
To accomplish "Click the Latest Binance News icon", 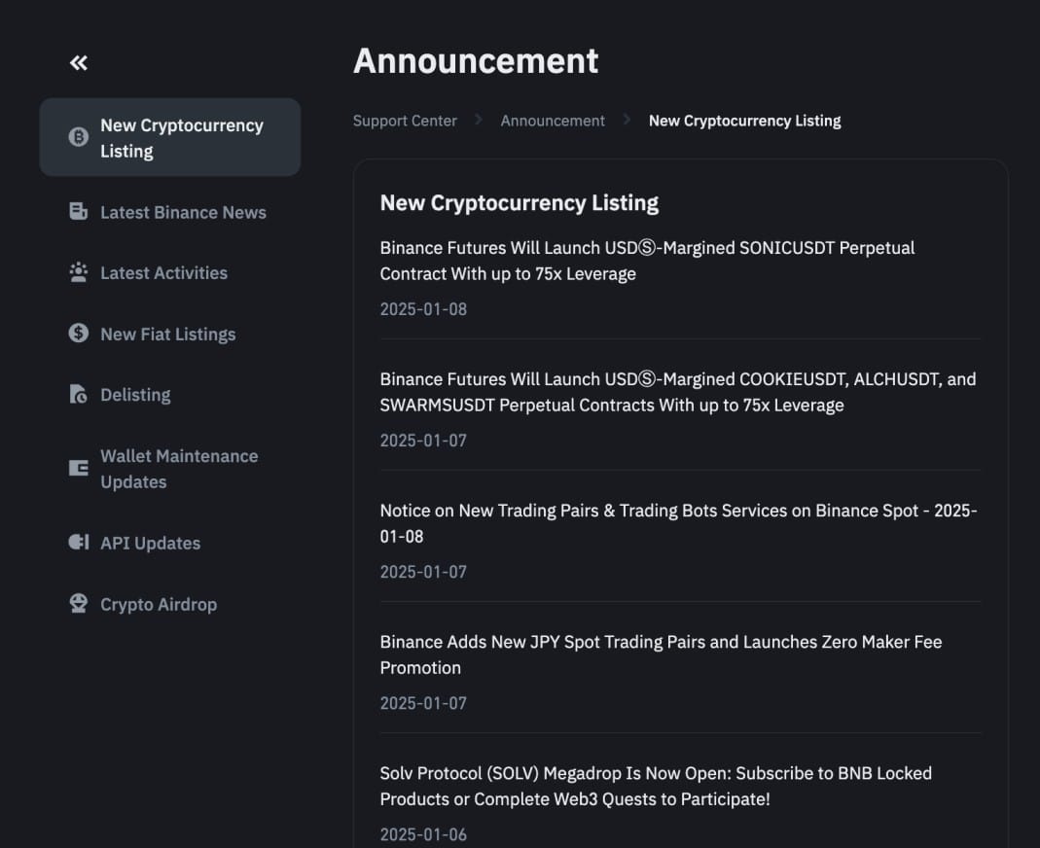I will point(78,212).
